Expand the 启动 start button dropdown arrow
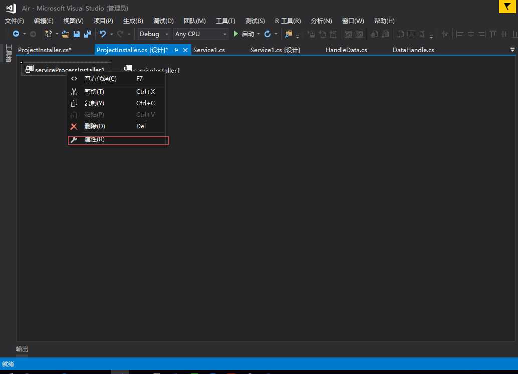 [258, 34]
